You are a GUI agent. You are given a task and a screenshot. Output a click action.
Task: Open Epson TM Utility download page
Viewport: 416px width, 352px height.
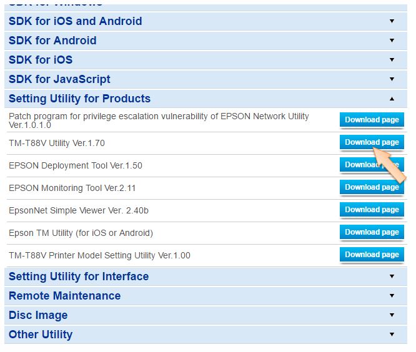point(372,232)
